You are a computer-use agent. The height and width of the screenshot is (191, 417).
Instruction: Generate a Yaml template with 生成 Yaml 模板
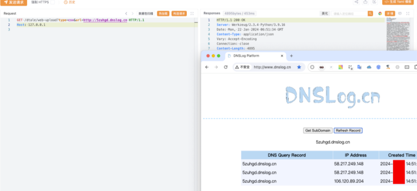click(x=398, y=2)
